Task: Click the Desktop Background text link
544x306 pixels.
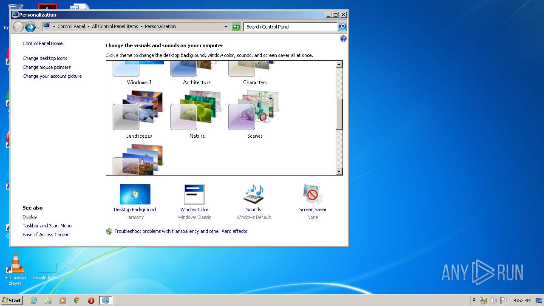Action: [135, 210]
